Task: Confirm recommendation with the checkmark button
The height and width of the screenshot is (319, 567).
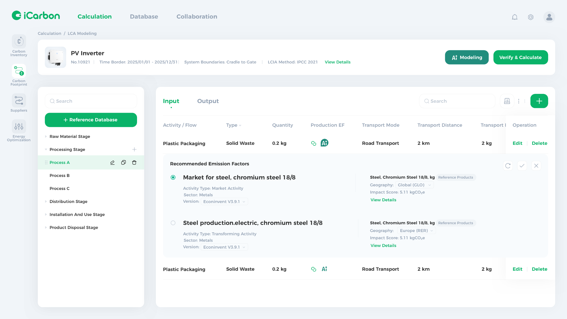Action: pyautogui.click(x=522, y=166)
